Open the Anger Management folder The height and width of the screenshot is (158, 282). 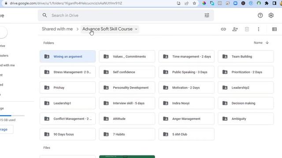[186, 118]
